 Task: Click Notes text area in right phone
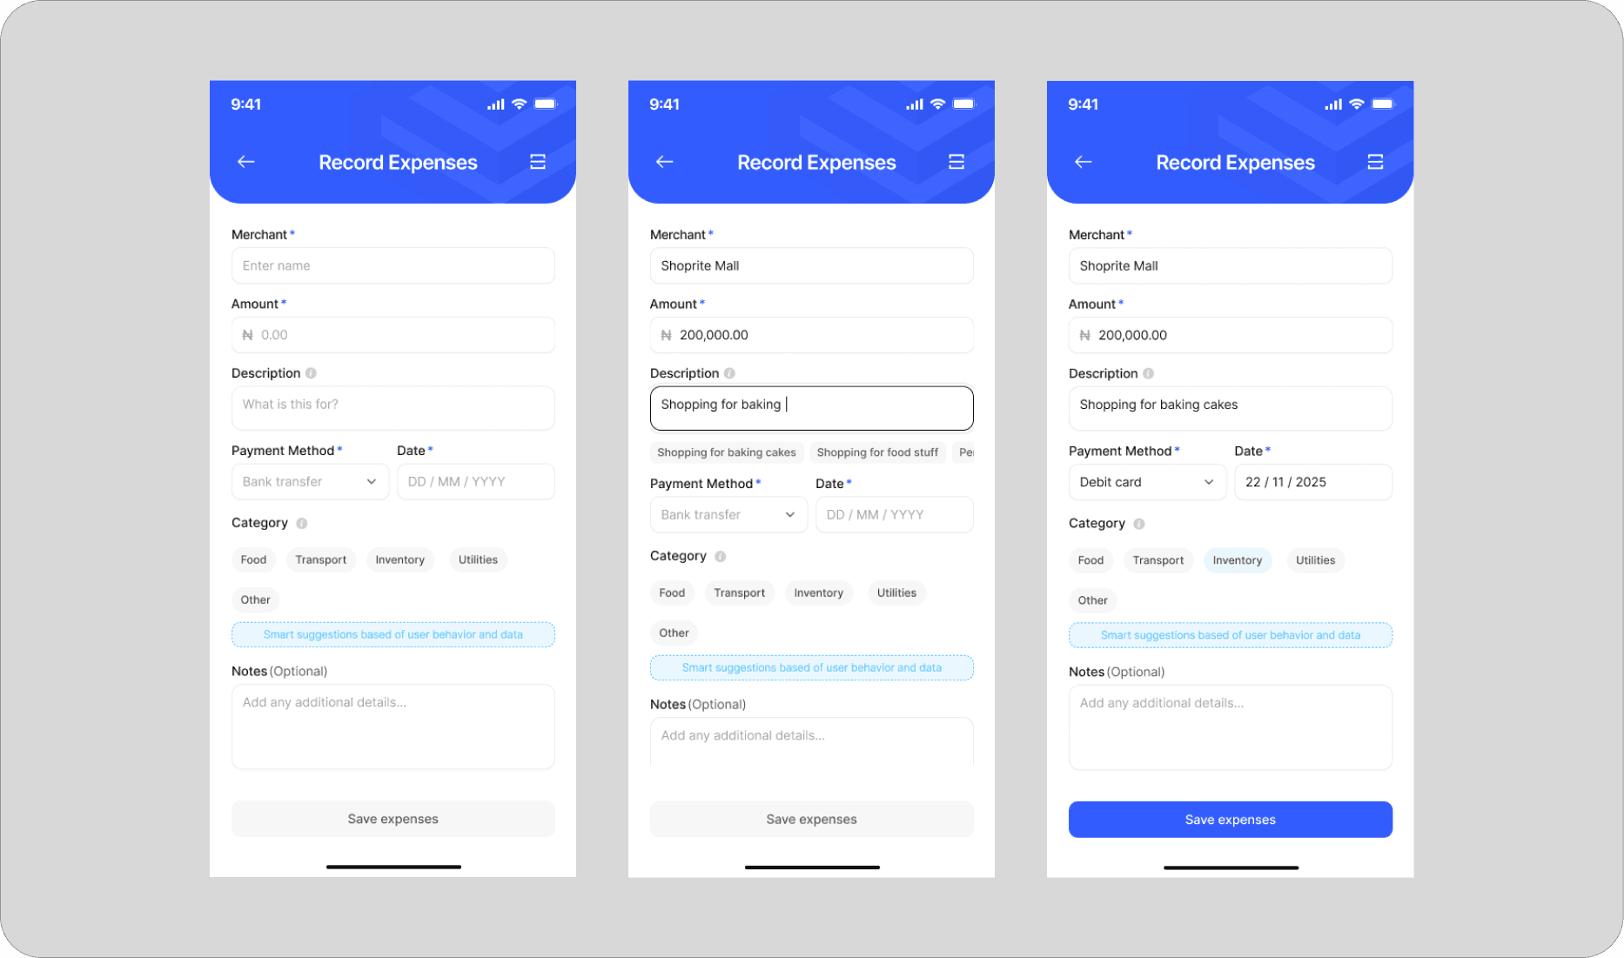coord(1231,727)
